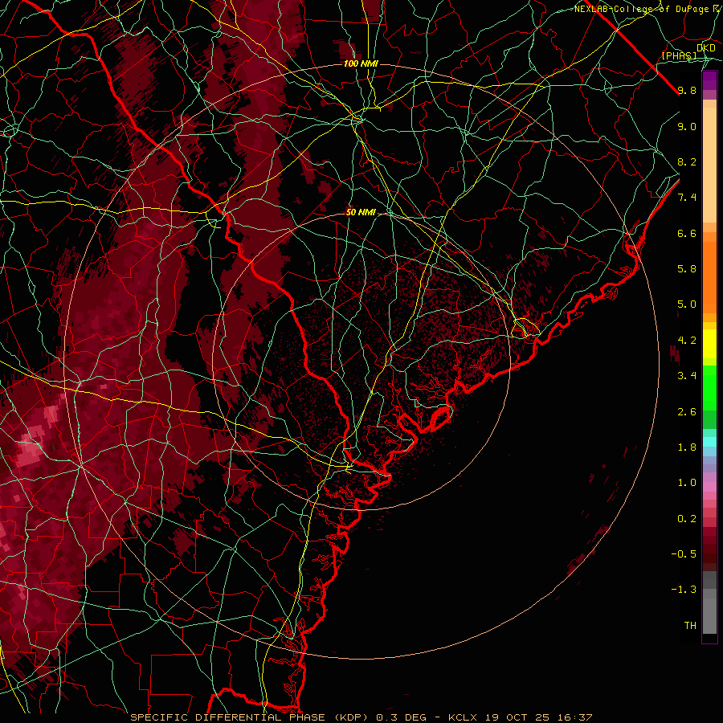Click the "KCLX" radar site identifier
The height and width of the screenshot is (723, 723).
[463, 717]
